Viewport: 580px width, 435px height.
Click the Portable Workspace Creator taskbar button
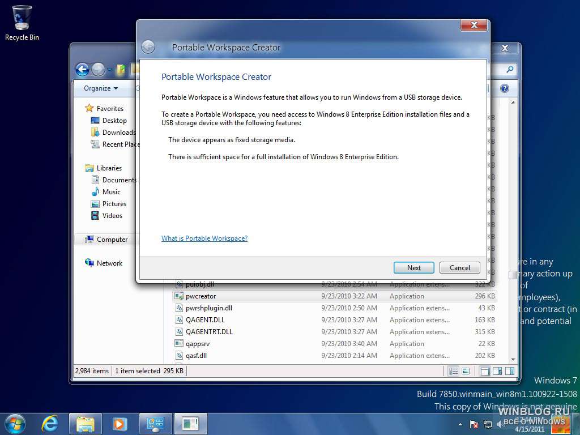click(x=190, y=424)
